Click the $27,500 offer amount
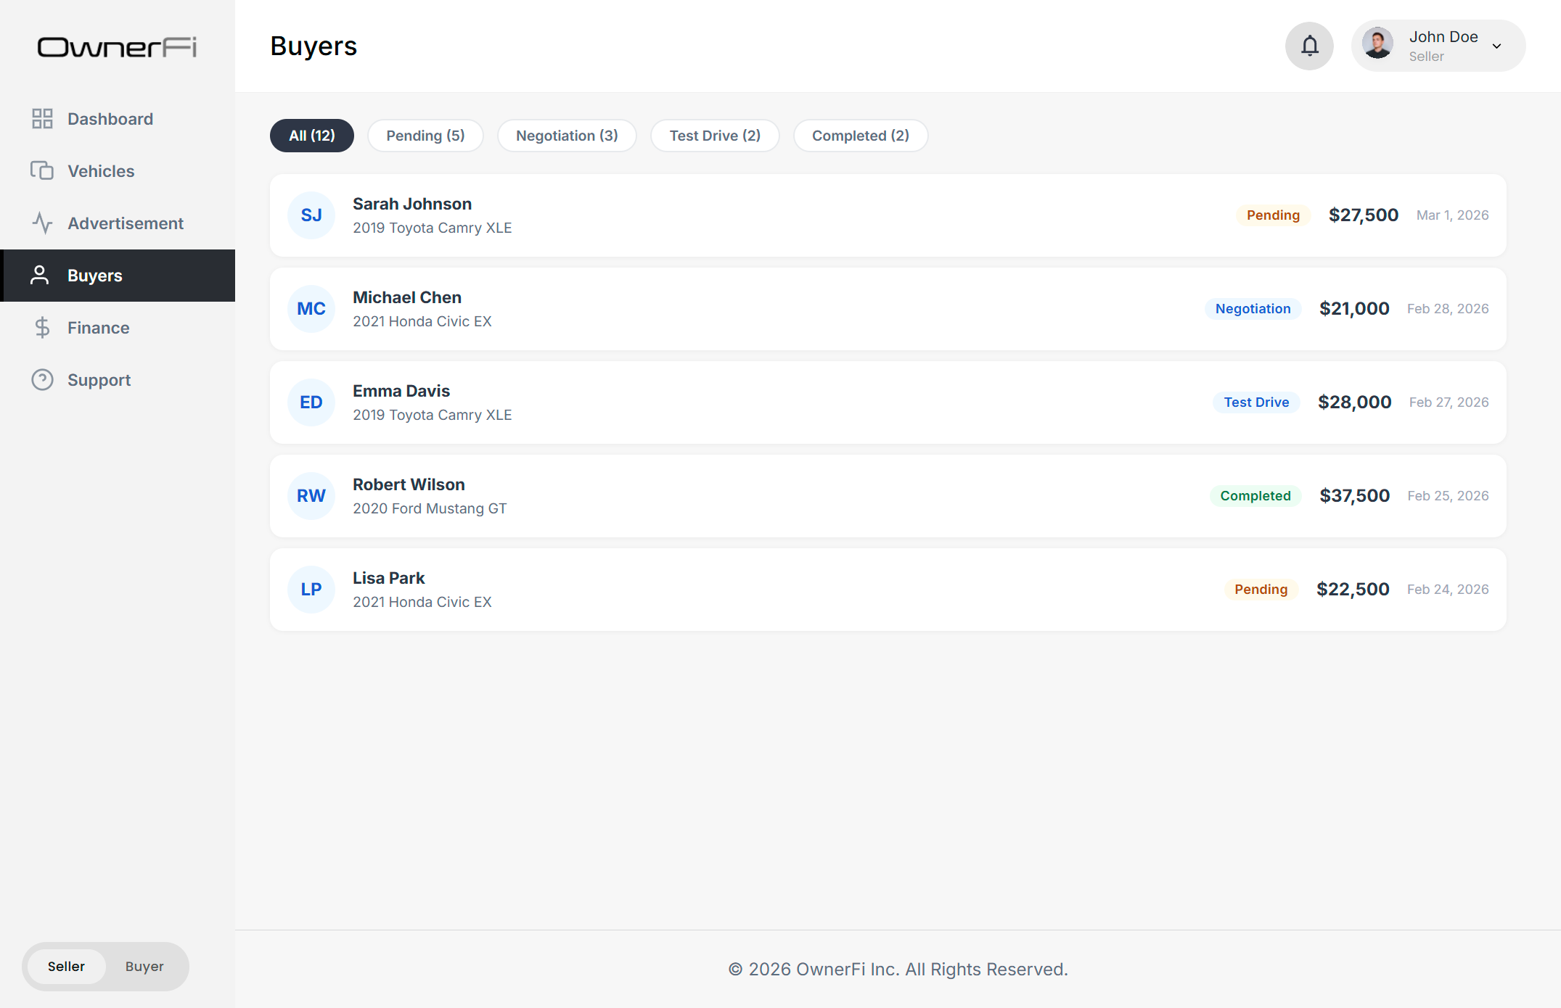Viewport: 1561px width, 1008px height. pos(1364,215)
